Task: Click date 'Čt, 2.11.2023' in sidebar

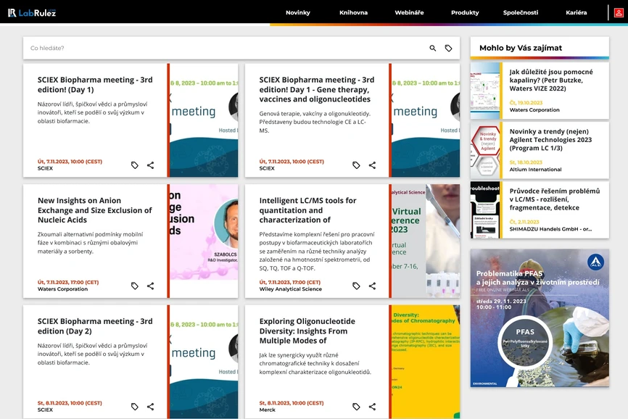Action: pos(524,222)
